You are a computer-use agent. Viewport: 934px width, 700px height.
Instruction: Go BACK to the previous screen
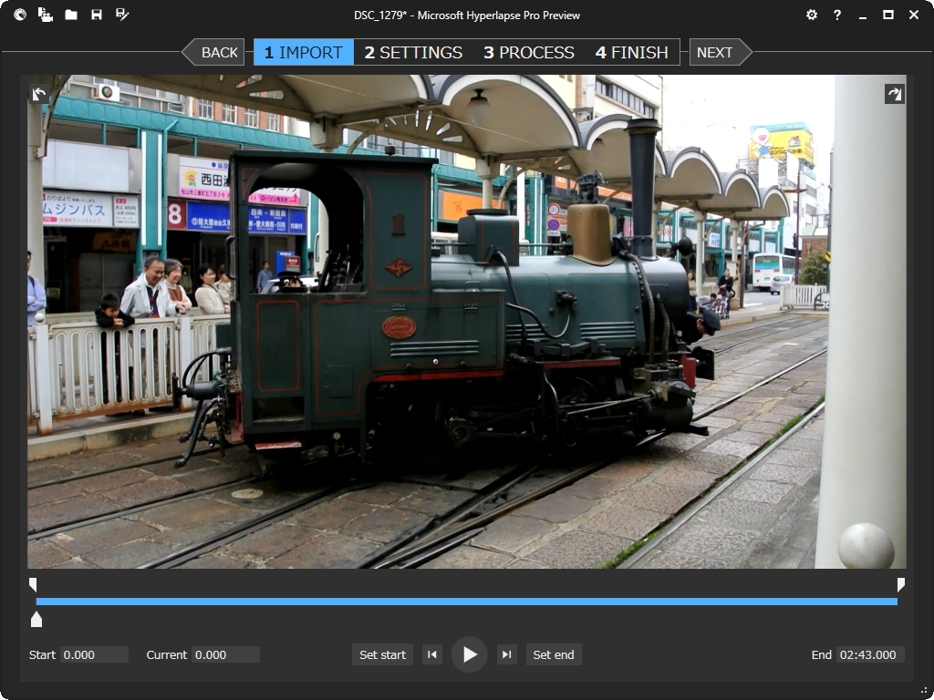(218, 52)
